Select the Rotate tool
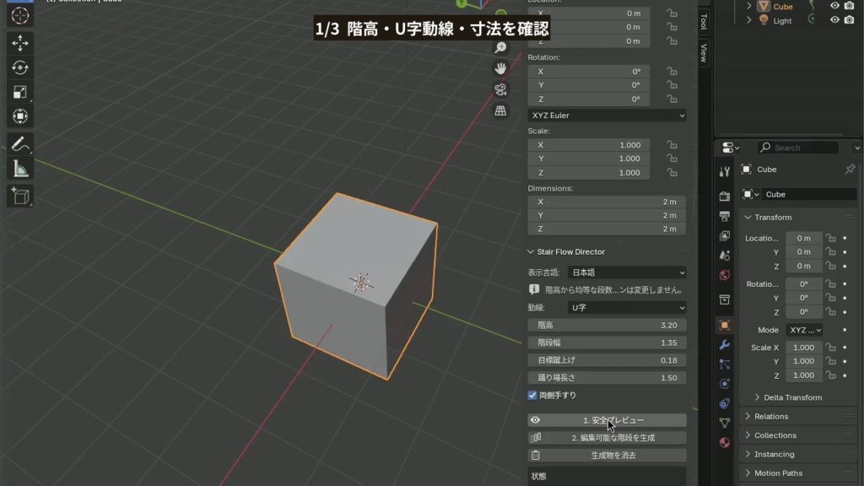Viewport: 864px width, 486px height. 20,67
